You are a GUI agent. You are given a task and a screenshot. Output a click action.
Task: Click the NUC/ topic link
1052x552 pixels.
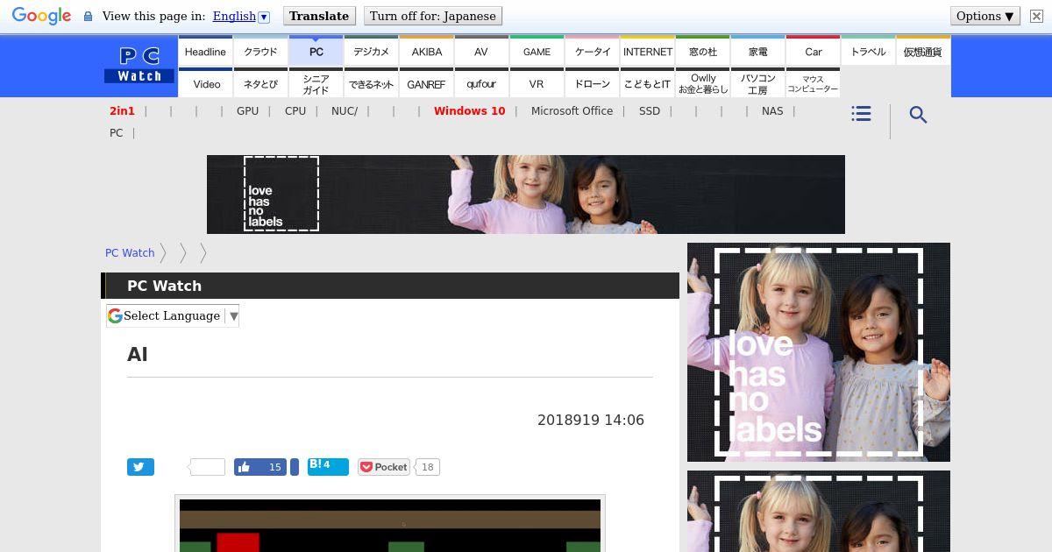(345, 111)
